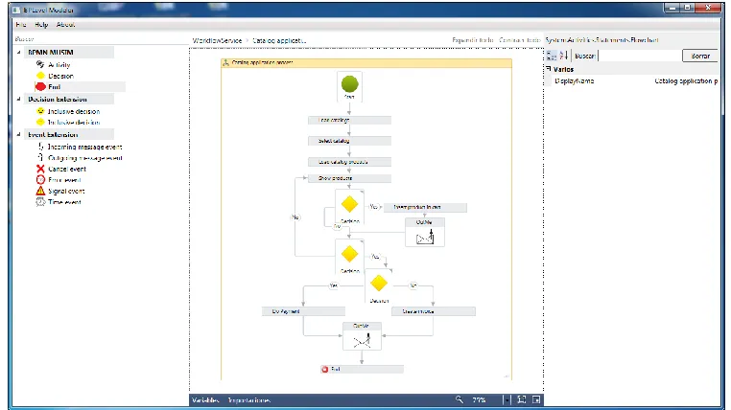Toggle the overview map icon in the status bar
The image size is (731, 410).
click(x=536, y=399)
